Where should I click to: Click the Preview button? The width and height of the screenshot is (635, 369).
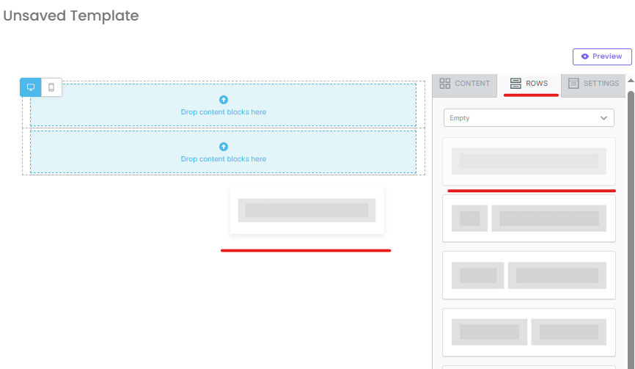tap(602, 56)
